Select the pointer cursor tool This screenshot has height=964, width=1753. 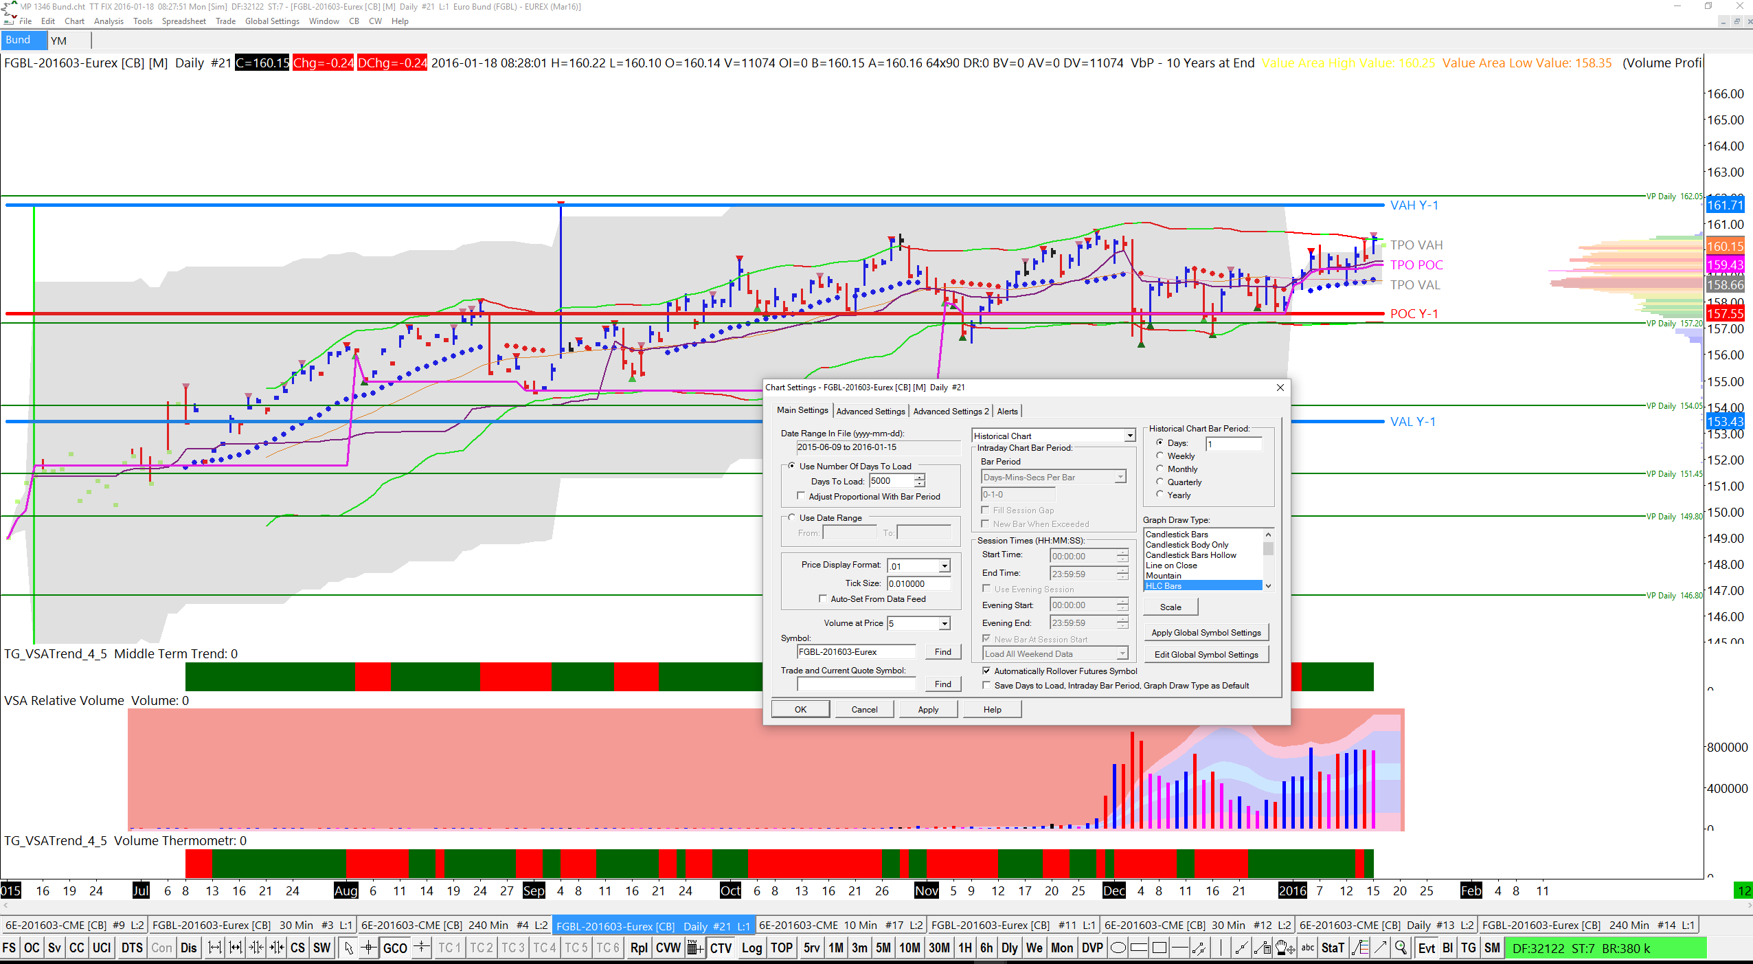(348, 948)
